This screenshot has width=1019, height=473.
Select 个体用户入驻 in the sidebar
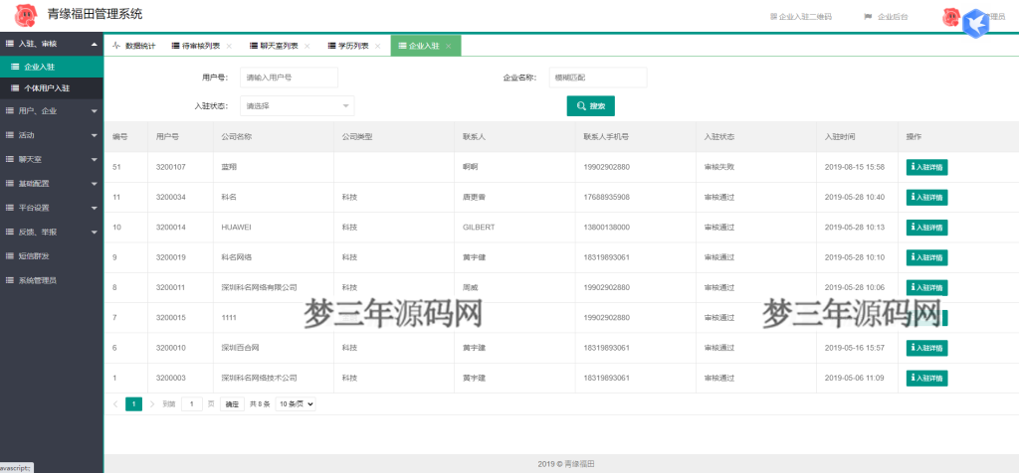click(52, 88)
